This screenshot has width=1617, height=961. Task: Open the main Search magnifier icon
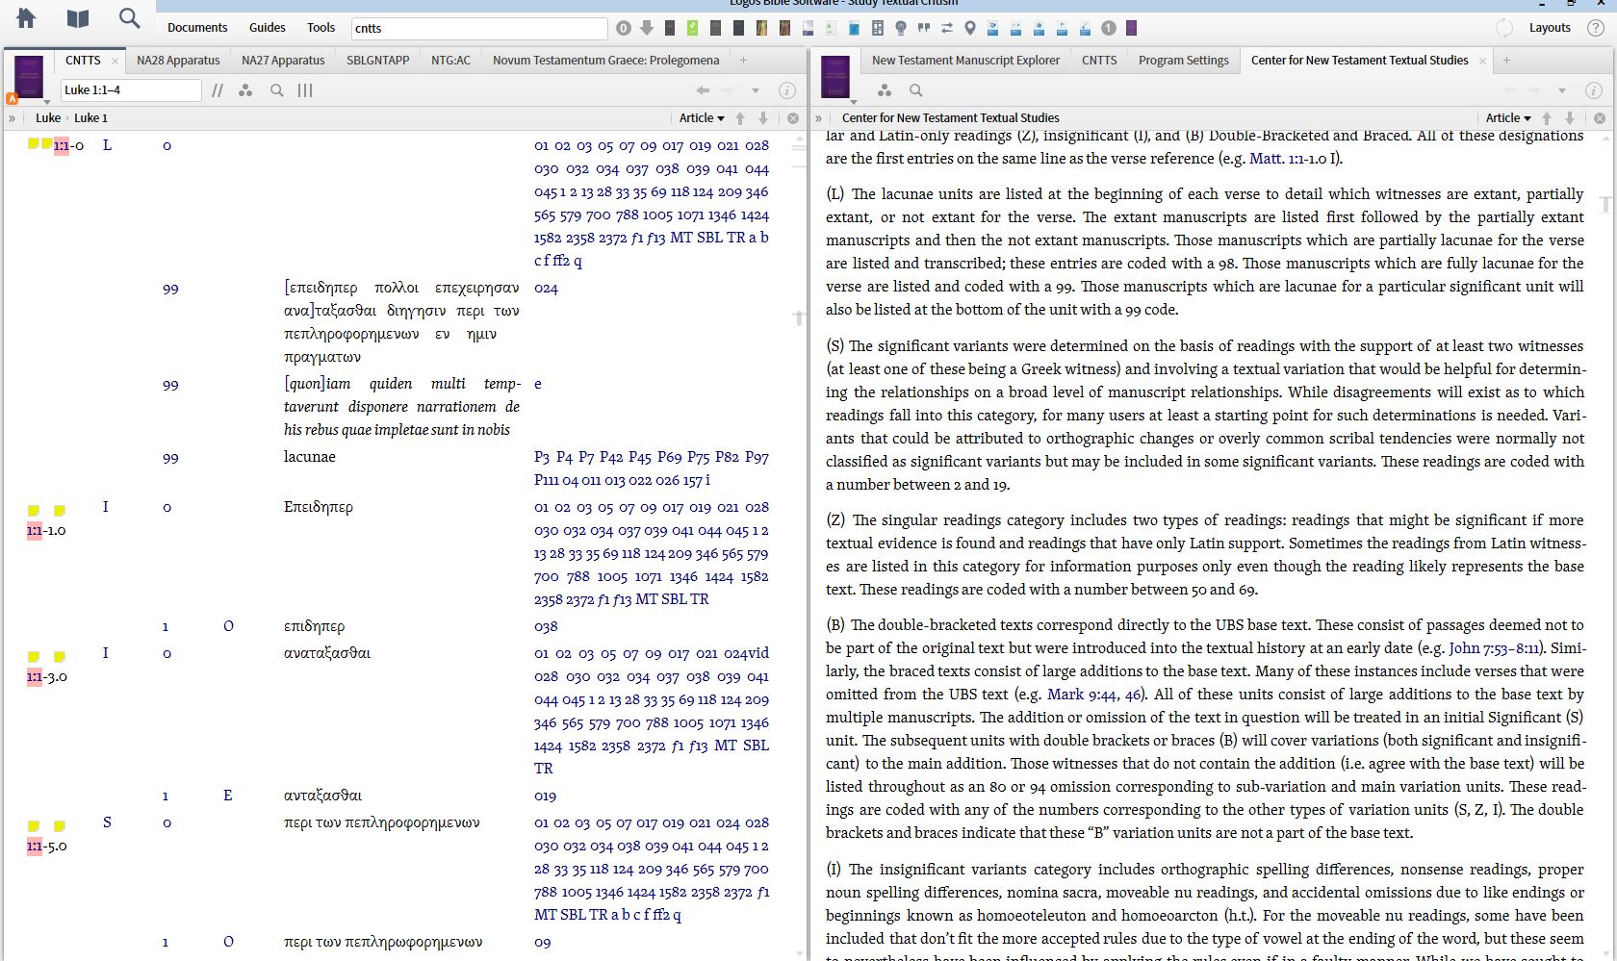coord(129,18)
